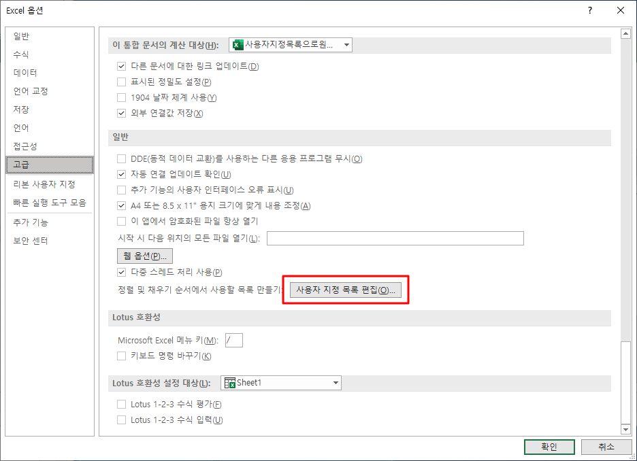The height and width of the screenshot is (461, 637).
Task: Enable 표시된 정밀도 설정 checkbox
Action: [121, 82]
